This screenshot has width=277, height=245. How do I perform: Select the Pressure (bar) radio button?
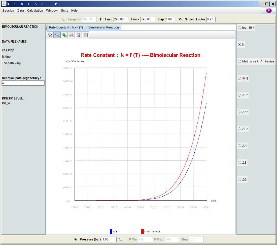[x=76, y=239]
